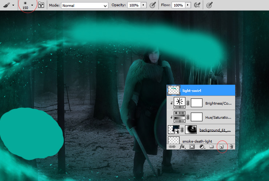Enable airbrush mode icon

197,5
